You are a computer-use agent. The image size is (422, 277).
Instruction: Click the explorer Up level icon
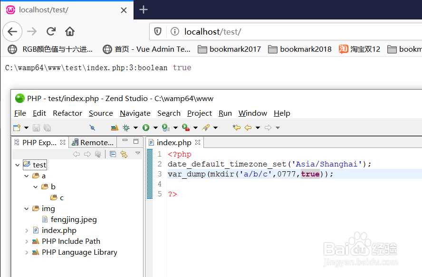point(98,154)
